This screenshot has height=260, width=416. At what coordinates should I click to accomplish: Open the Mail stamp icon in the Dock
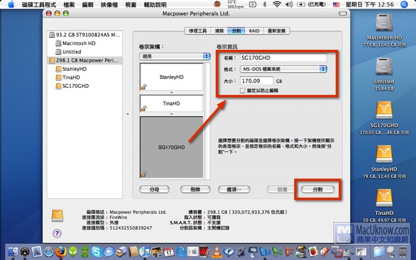pyautogui.click(x=37, y=252)
